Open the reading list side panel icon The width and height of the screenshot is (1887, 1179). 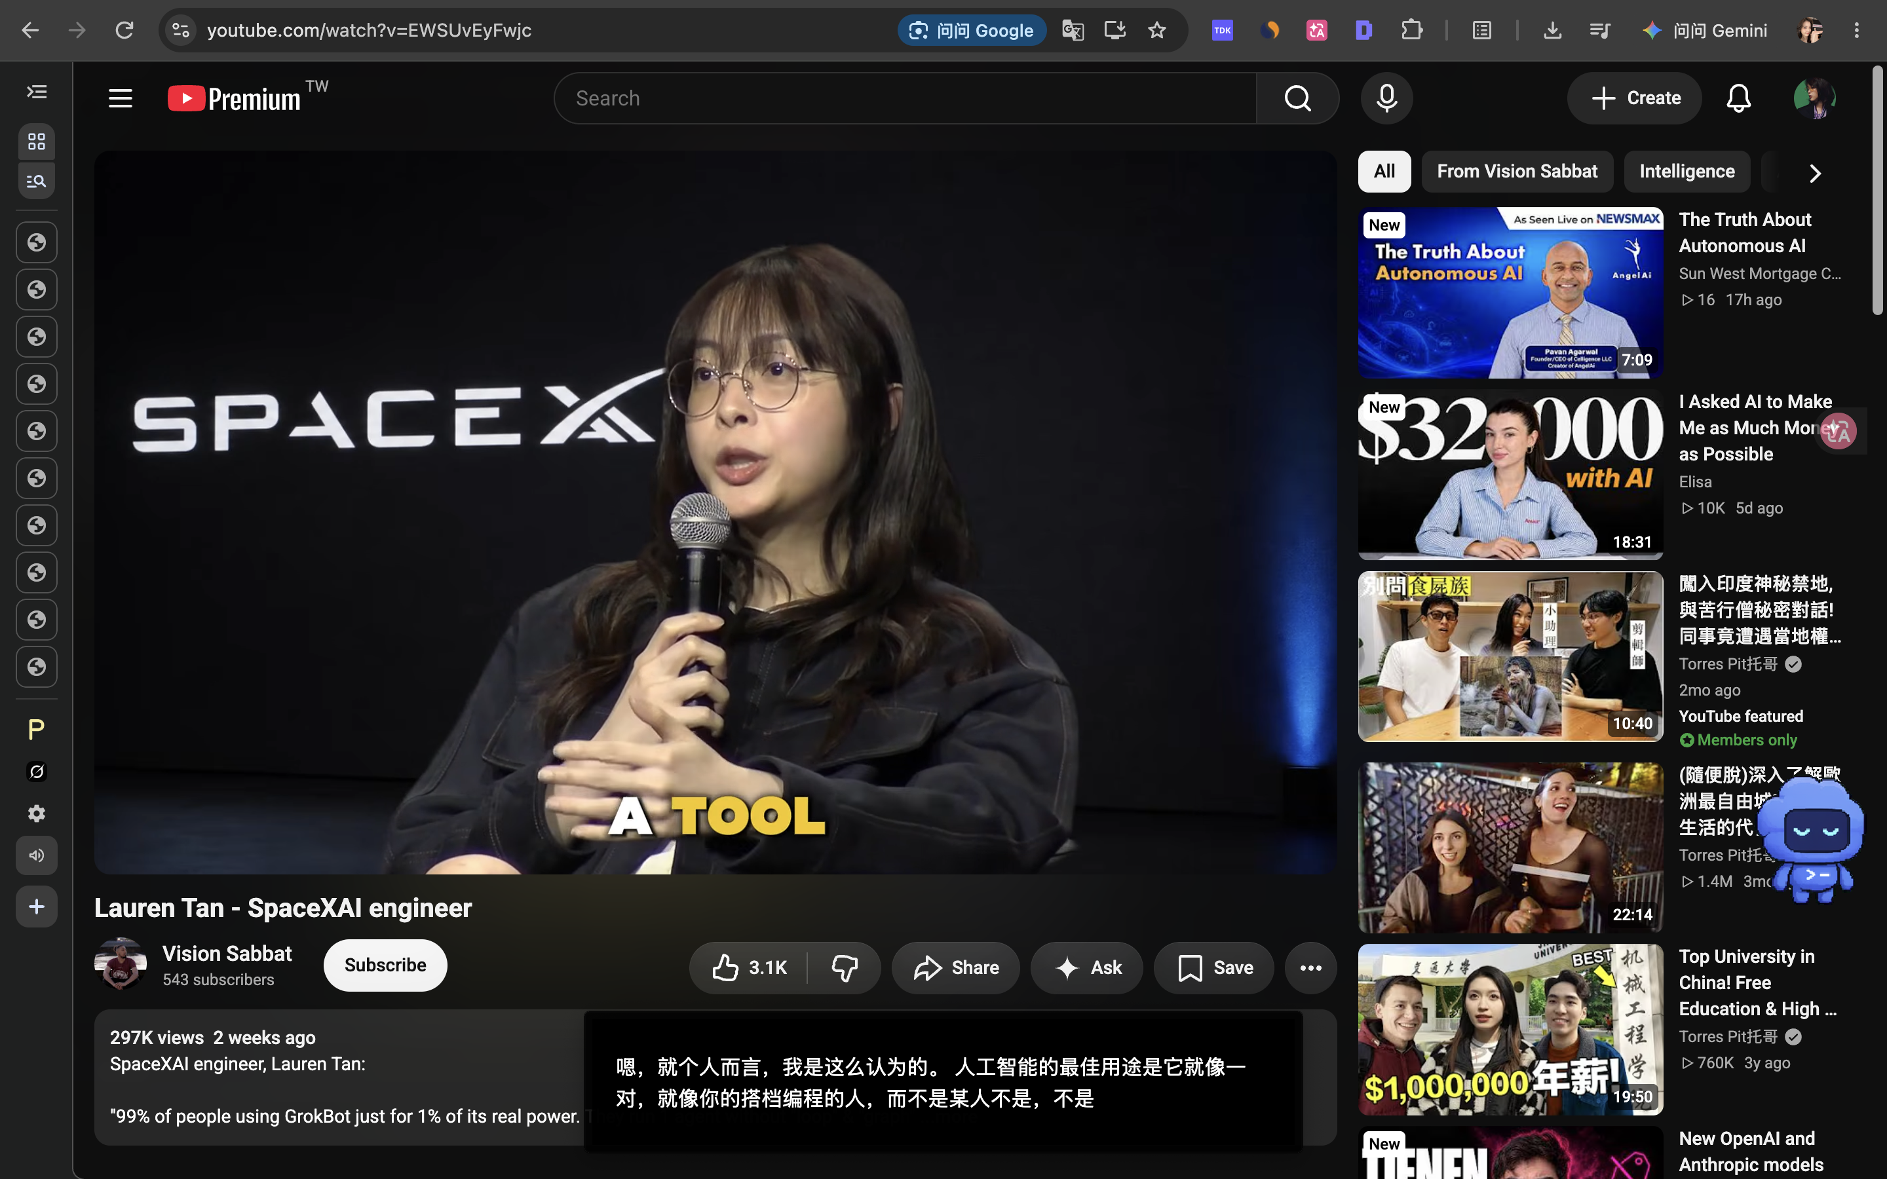click(x=1482, y=30)
